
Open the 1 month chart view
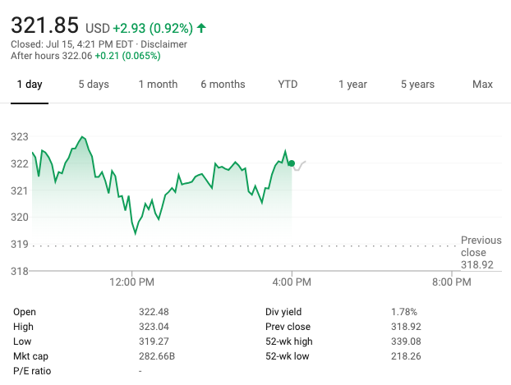[x=158, y=85]
